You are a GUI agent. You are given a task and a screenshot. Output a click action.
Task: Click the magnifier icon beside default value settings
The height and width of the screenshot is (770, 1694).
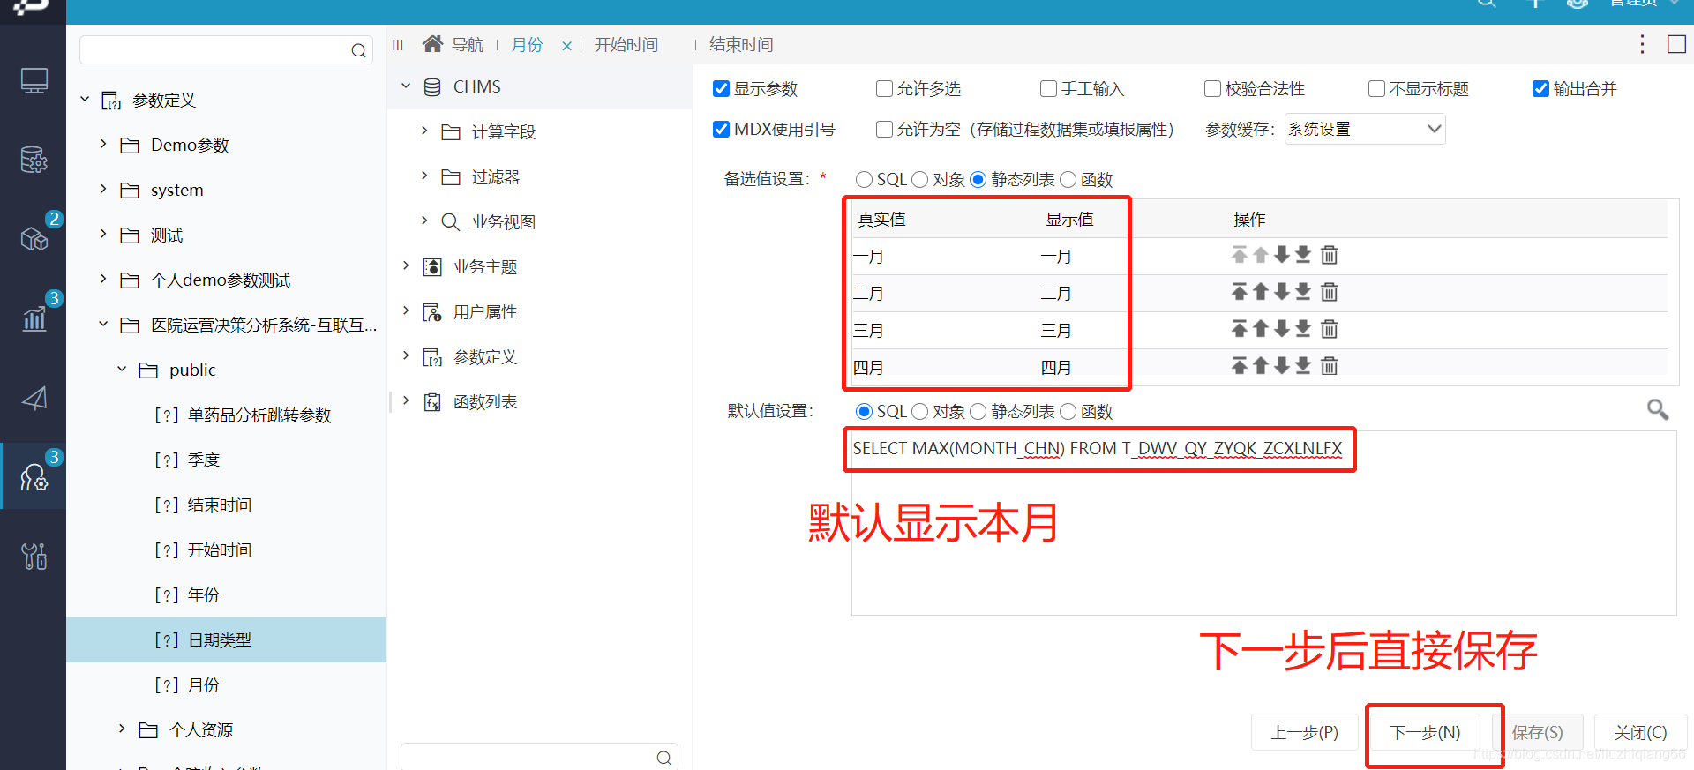pos(1658,409)
